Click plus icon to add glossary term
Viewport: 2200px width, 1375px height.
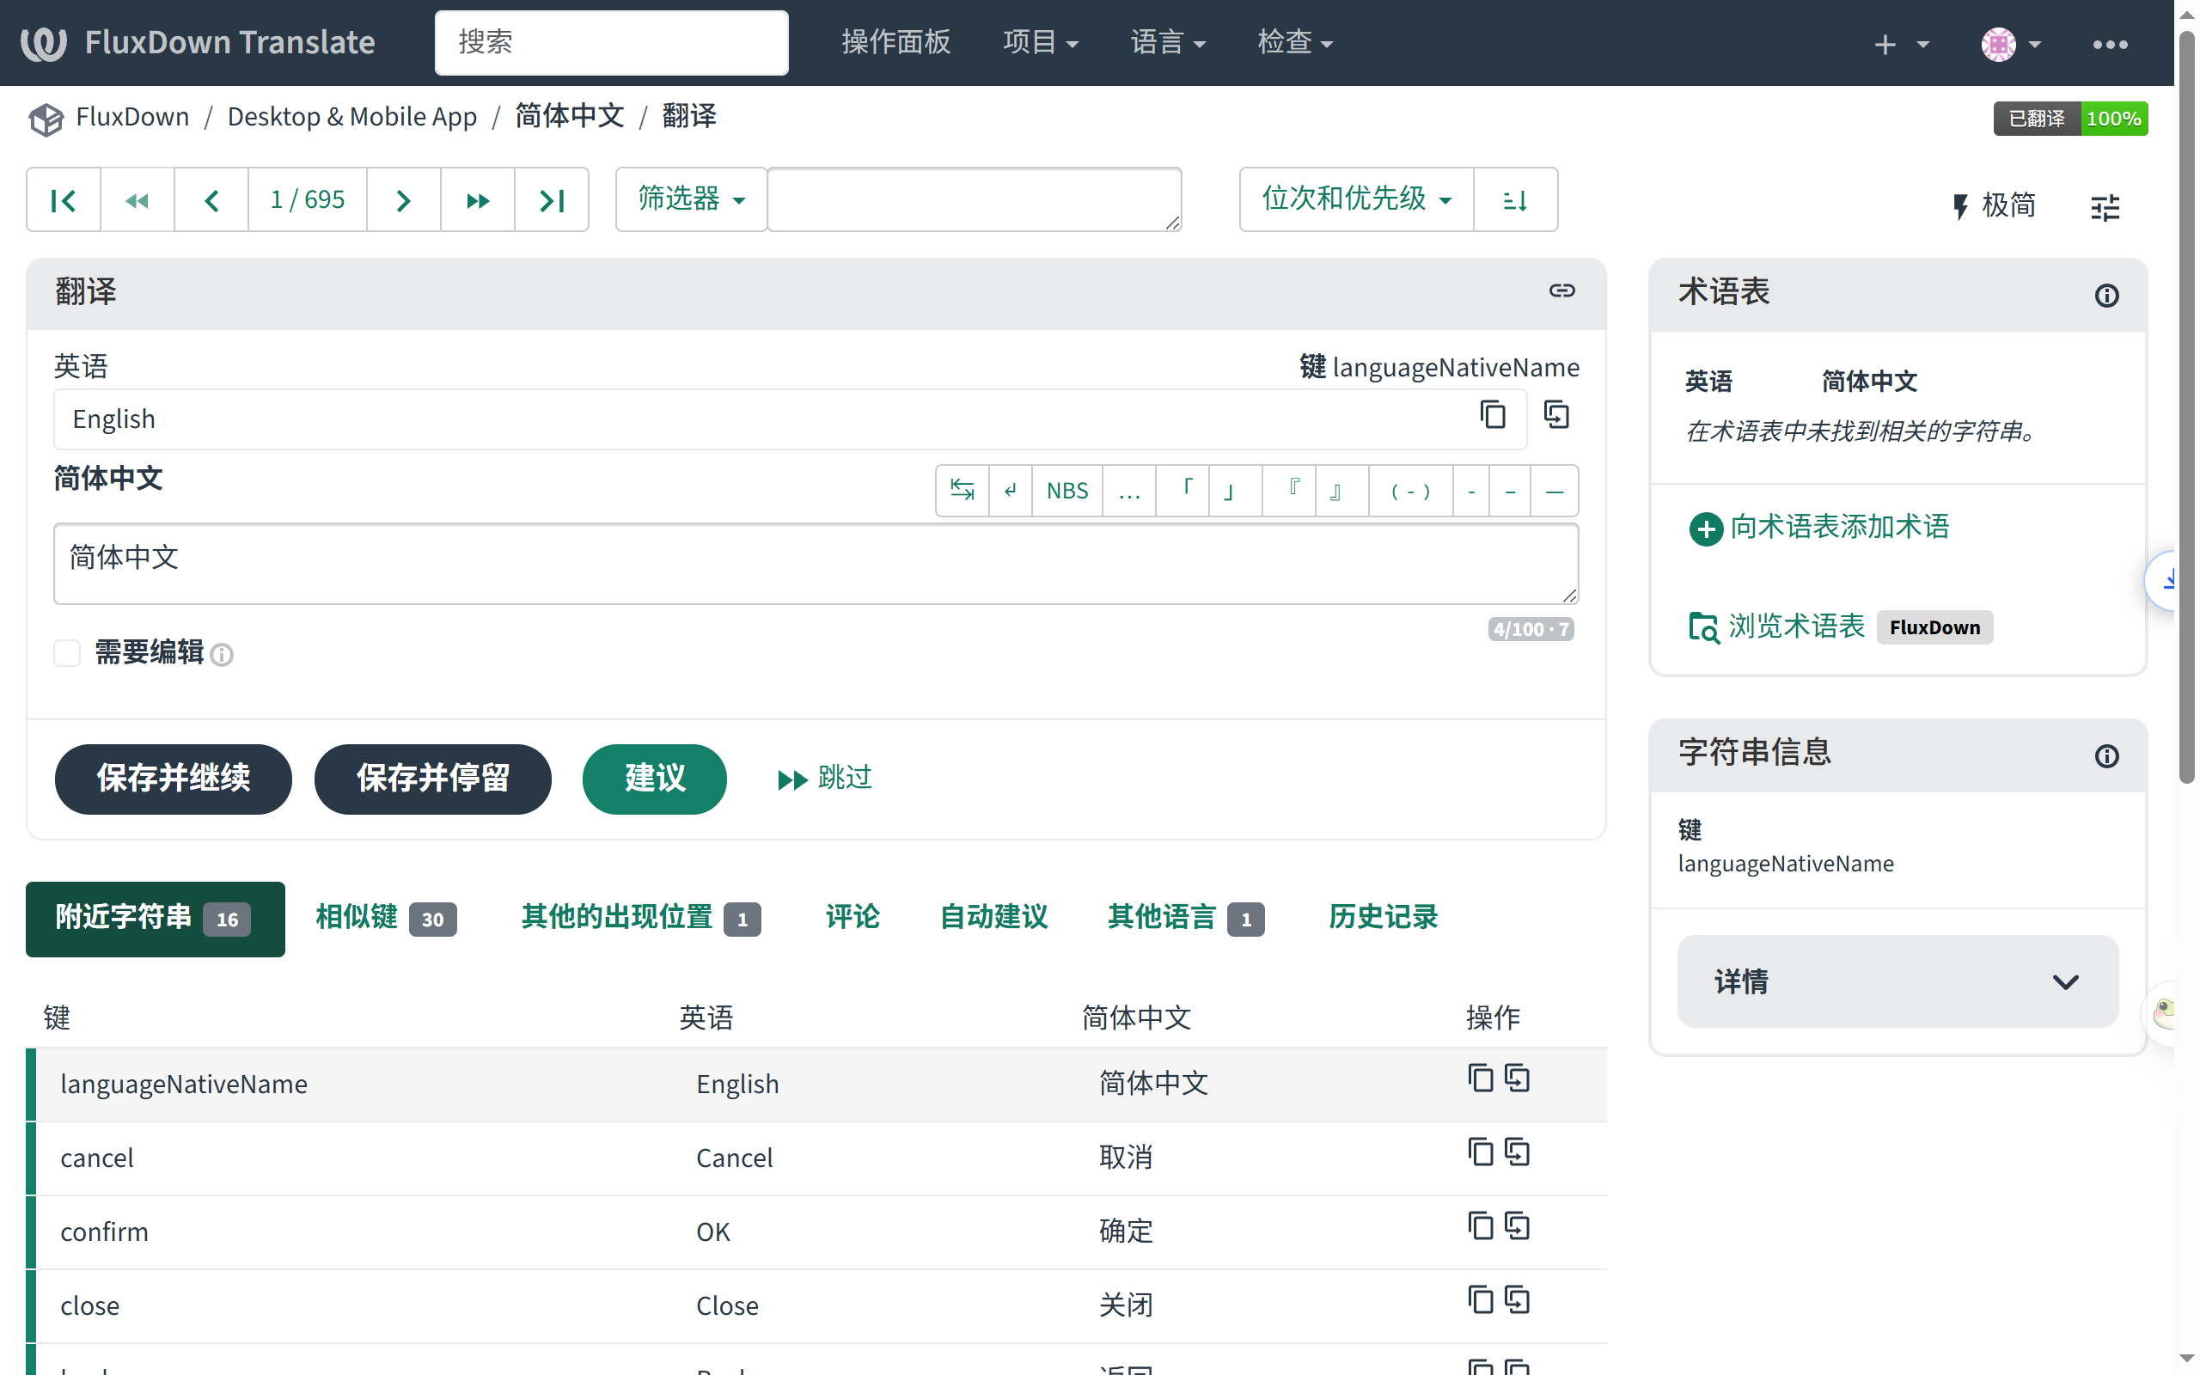tap(1706, 529)
